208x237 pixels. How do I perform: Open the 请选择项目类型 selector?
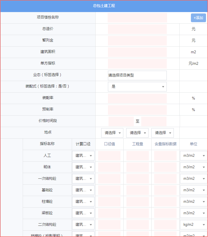coord(137,75)
